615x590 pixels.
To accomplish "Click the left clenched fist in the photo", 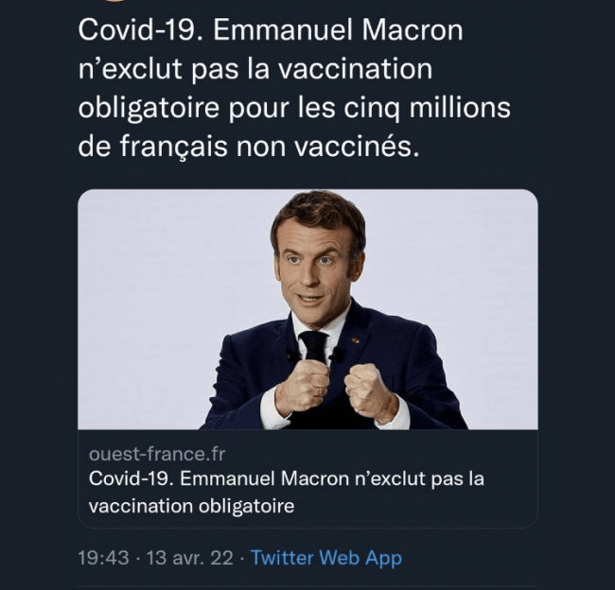I will point(302,386).
